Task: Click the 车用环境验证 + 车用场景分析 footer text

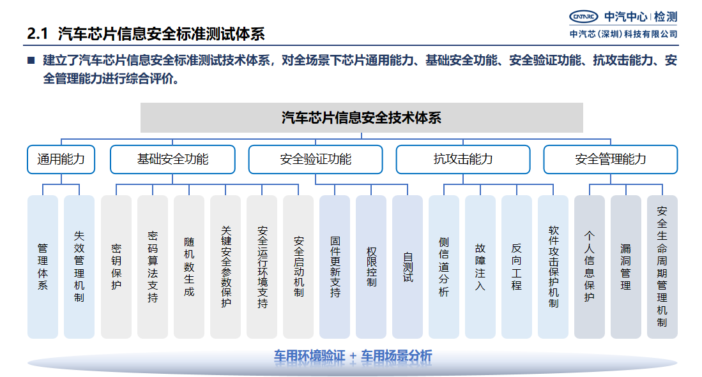Action: [353, 356]
